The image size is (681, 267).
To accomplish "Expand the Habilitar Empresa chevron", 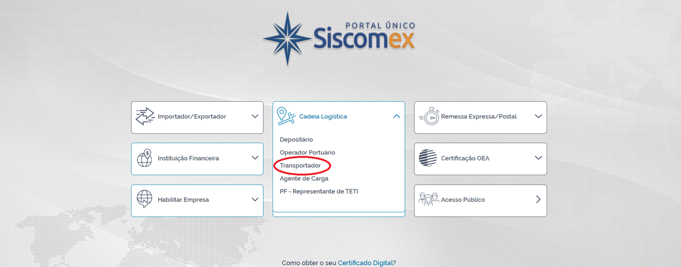I will pyautogui.click(x=255, y=200).
